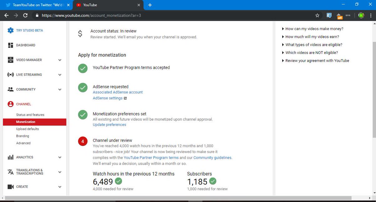Close the TeamYouTube on Twitter tab
The width and height of the screenshot is (376, 202).
tap(68, 5)
